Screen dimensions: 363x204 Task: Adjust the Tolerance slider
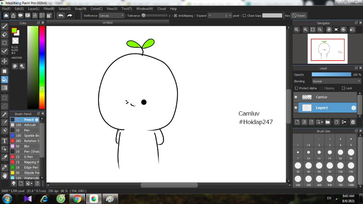(x=155, y=16)
